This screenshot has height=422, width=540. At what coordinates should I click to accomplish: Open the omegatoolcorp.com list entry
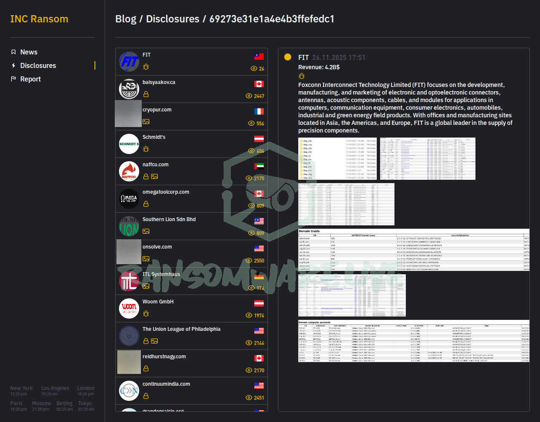166,192
